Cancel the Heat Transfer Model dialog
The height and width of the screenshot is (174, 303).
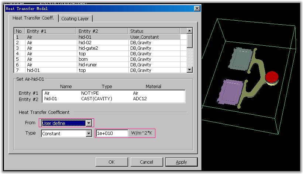coord(147,162)
